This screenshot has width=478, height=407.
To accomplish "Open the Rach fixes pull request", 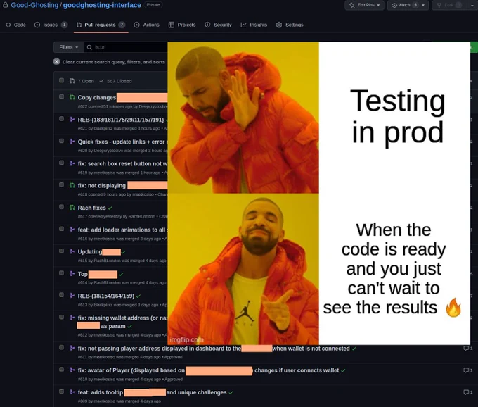I will [91, 208].
